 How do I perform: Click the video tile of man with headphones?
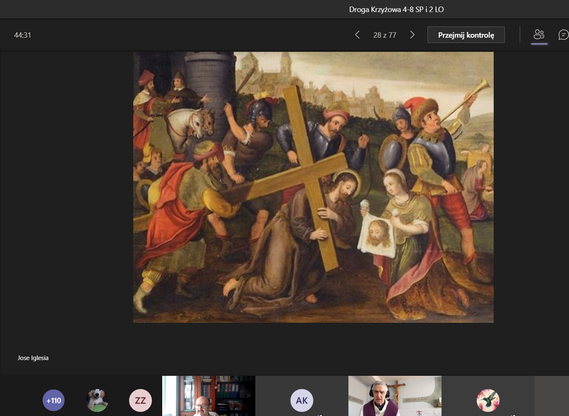(x=395, y=396)
